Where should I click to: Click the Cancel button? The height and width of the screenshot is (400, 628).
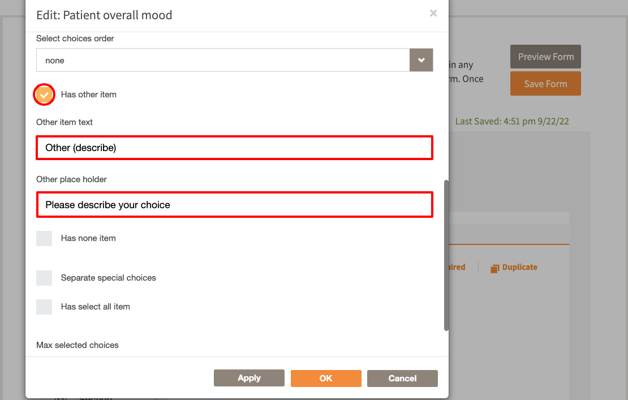pyautogui.click(x=402, y=379)
